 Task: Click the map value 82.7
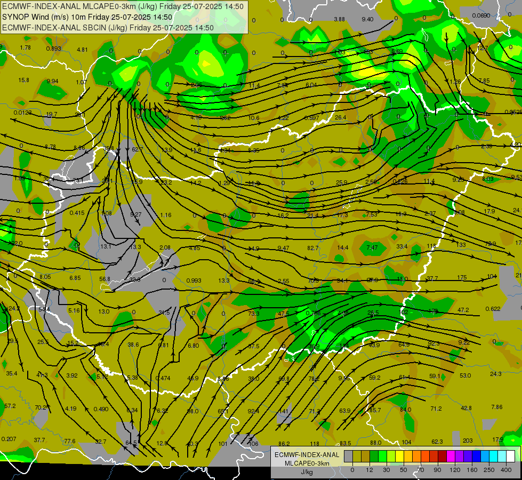point(313,248)
